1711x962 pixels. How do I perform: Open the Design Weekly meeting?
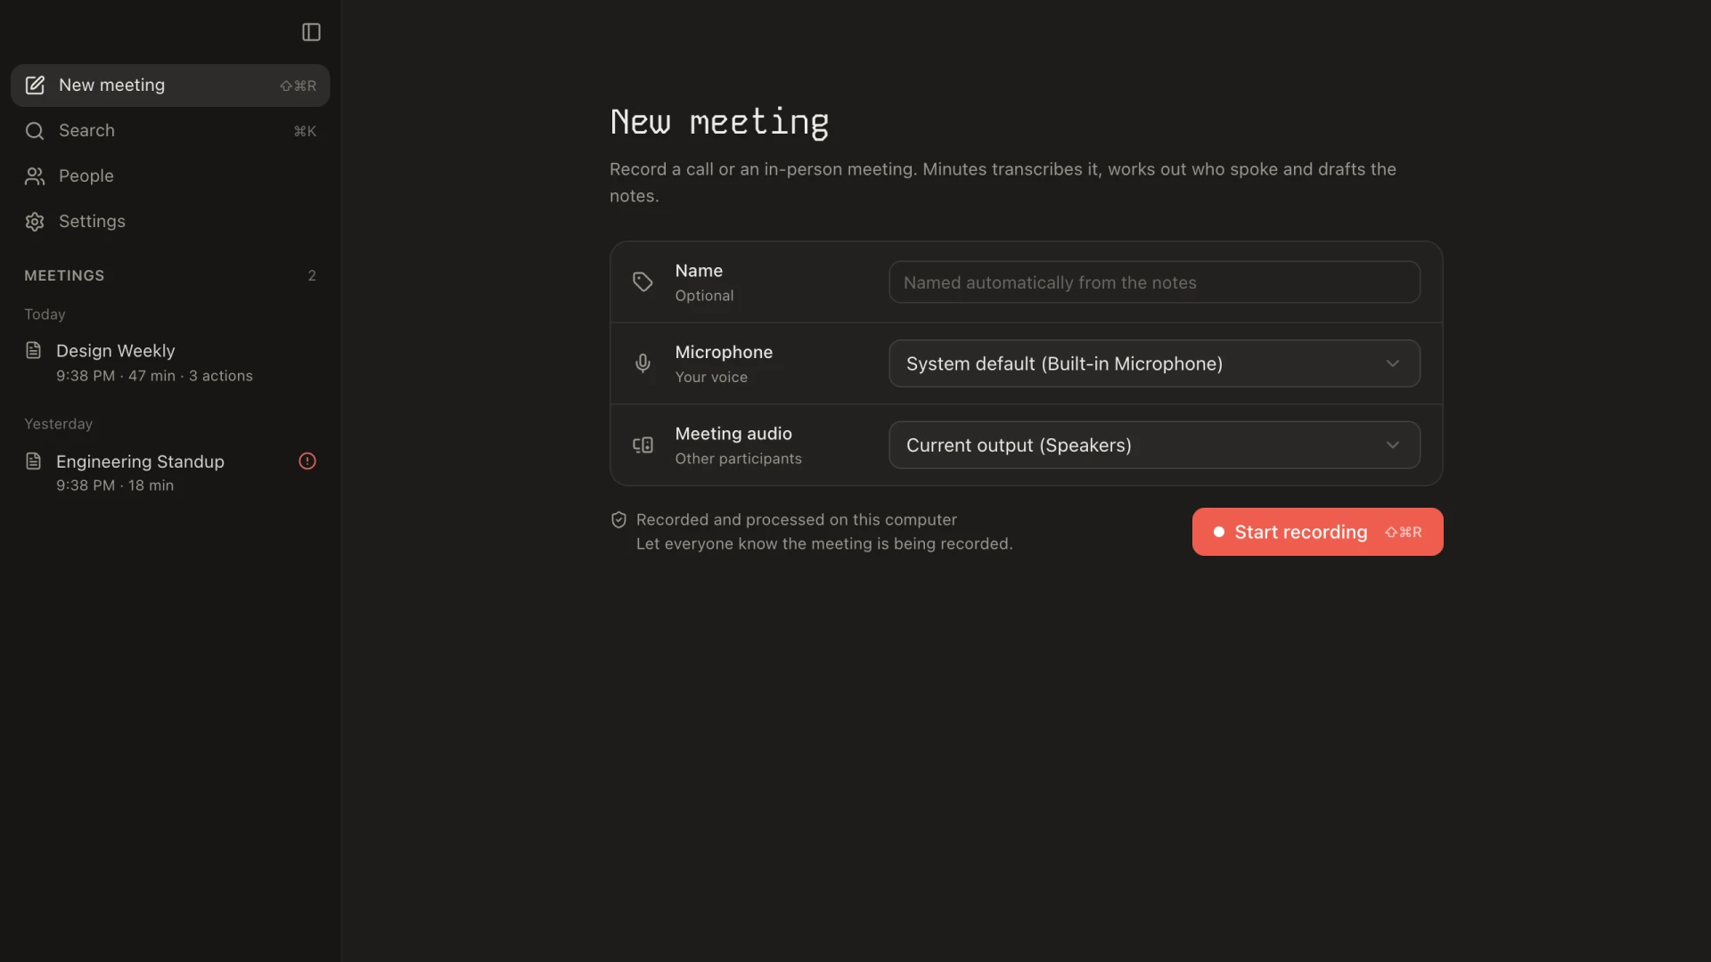pos(170,363)
